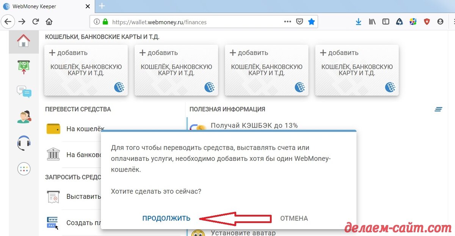This screenshot has height=236, width=455.
Task: Click the КОШЕЛЬКИ, БАНКОВСКИЕ КАРТЫ И Т.Д. heading
Action: point(102,37)
